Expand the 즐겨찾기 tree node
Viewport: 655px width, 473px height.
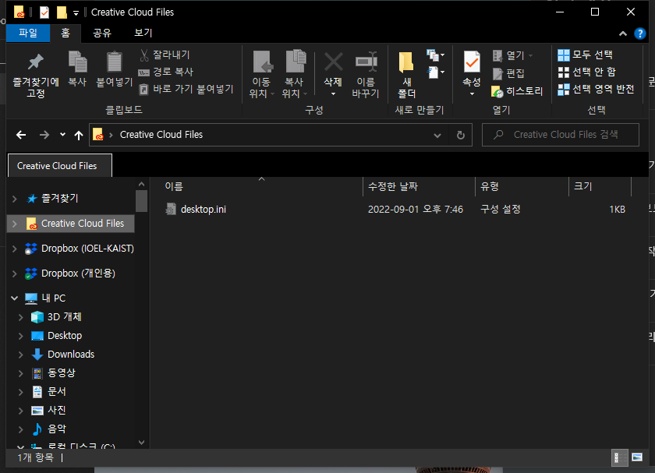click(x=15, y=199)
